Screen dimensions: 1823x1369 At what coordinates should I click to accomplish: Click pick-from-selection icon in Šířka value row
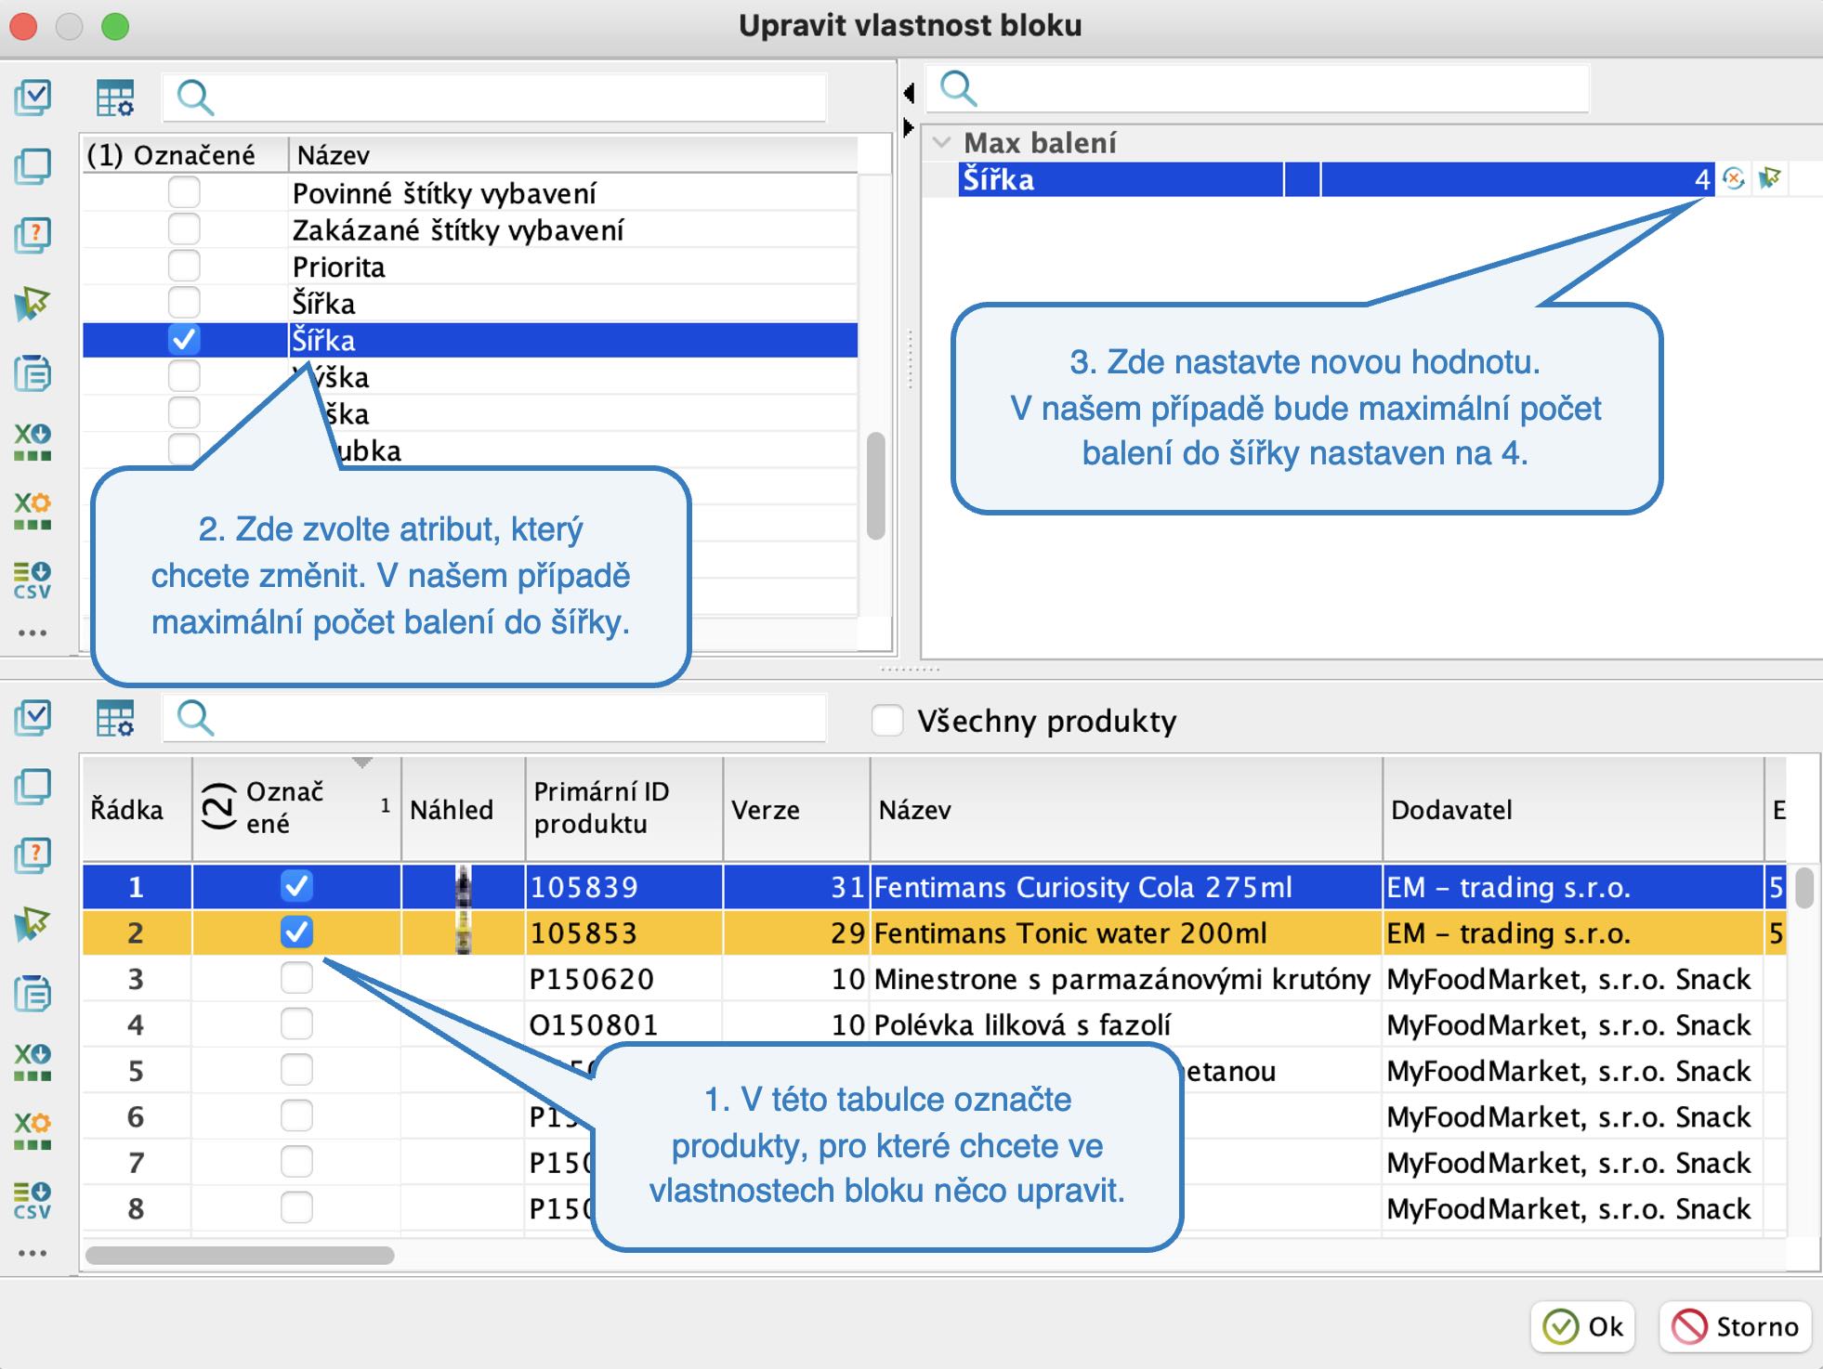pyautogui.click(x=1769, y=177)
